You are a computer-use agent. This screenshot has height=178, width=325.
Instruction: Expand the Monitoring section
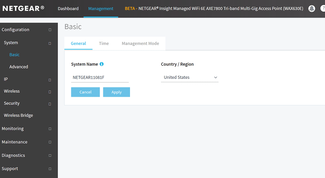[50, 129]
